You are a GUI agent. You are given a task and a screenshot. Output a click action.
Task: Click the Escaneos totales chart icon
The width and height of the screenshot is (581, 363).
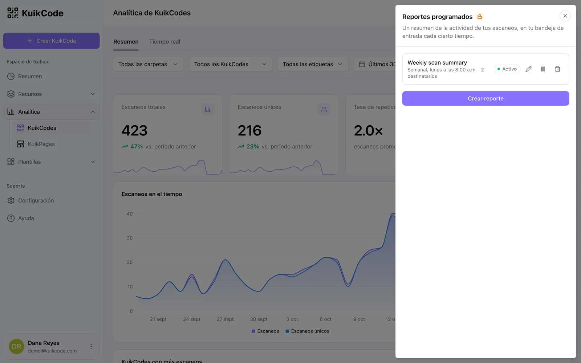pos(208,109)
